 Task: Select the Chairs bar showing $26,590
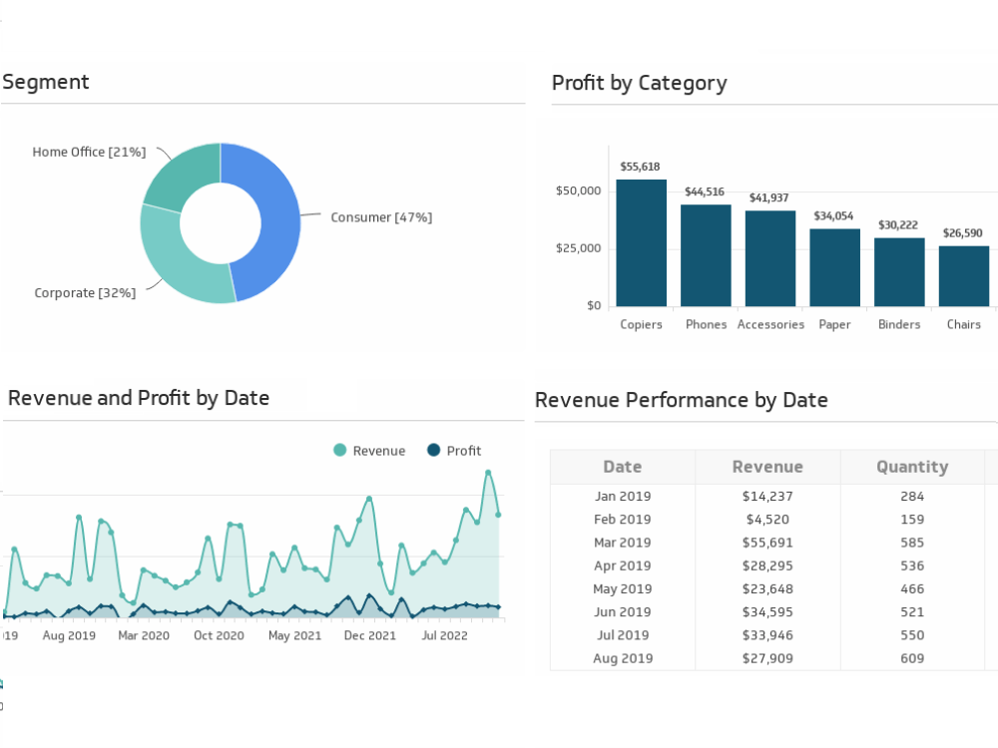tap(963, 274)
